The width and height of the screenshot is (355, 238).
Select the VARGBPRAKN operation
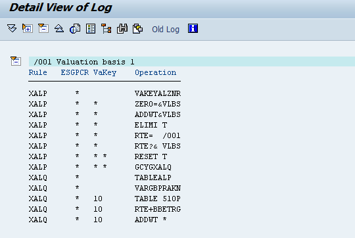158,188
